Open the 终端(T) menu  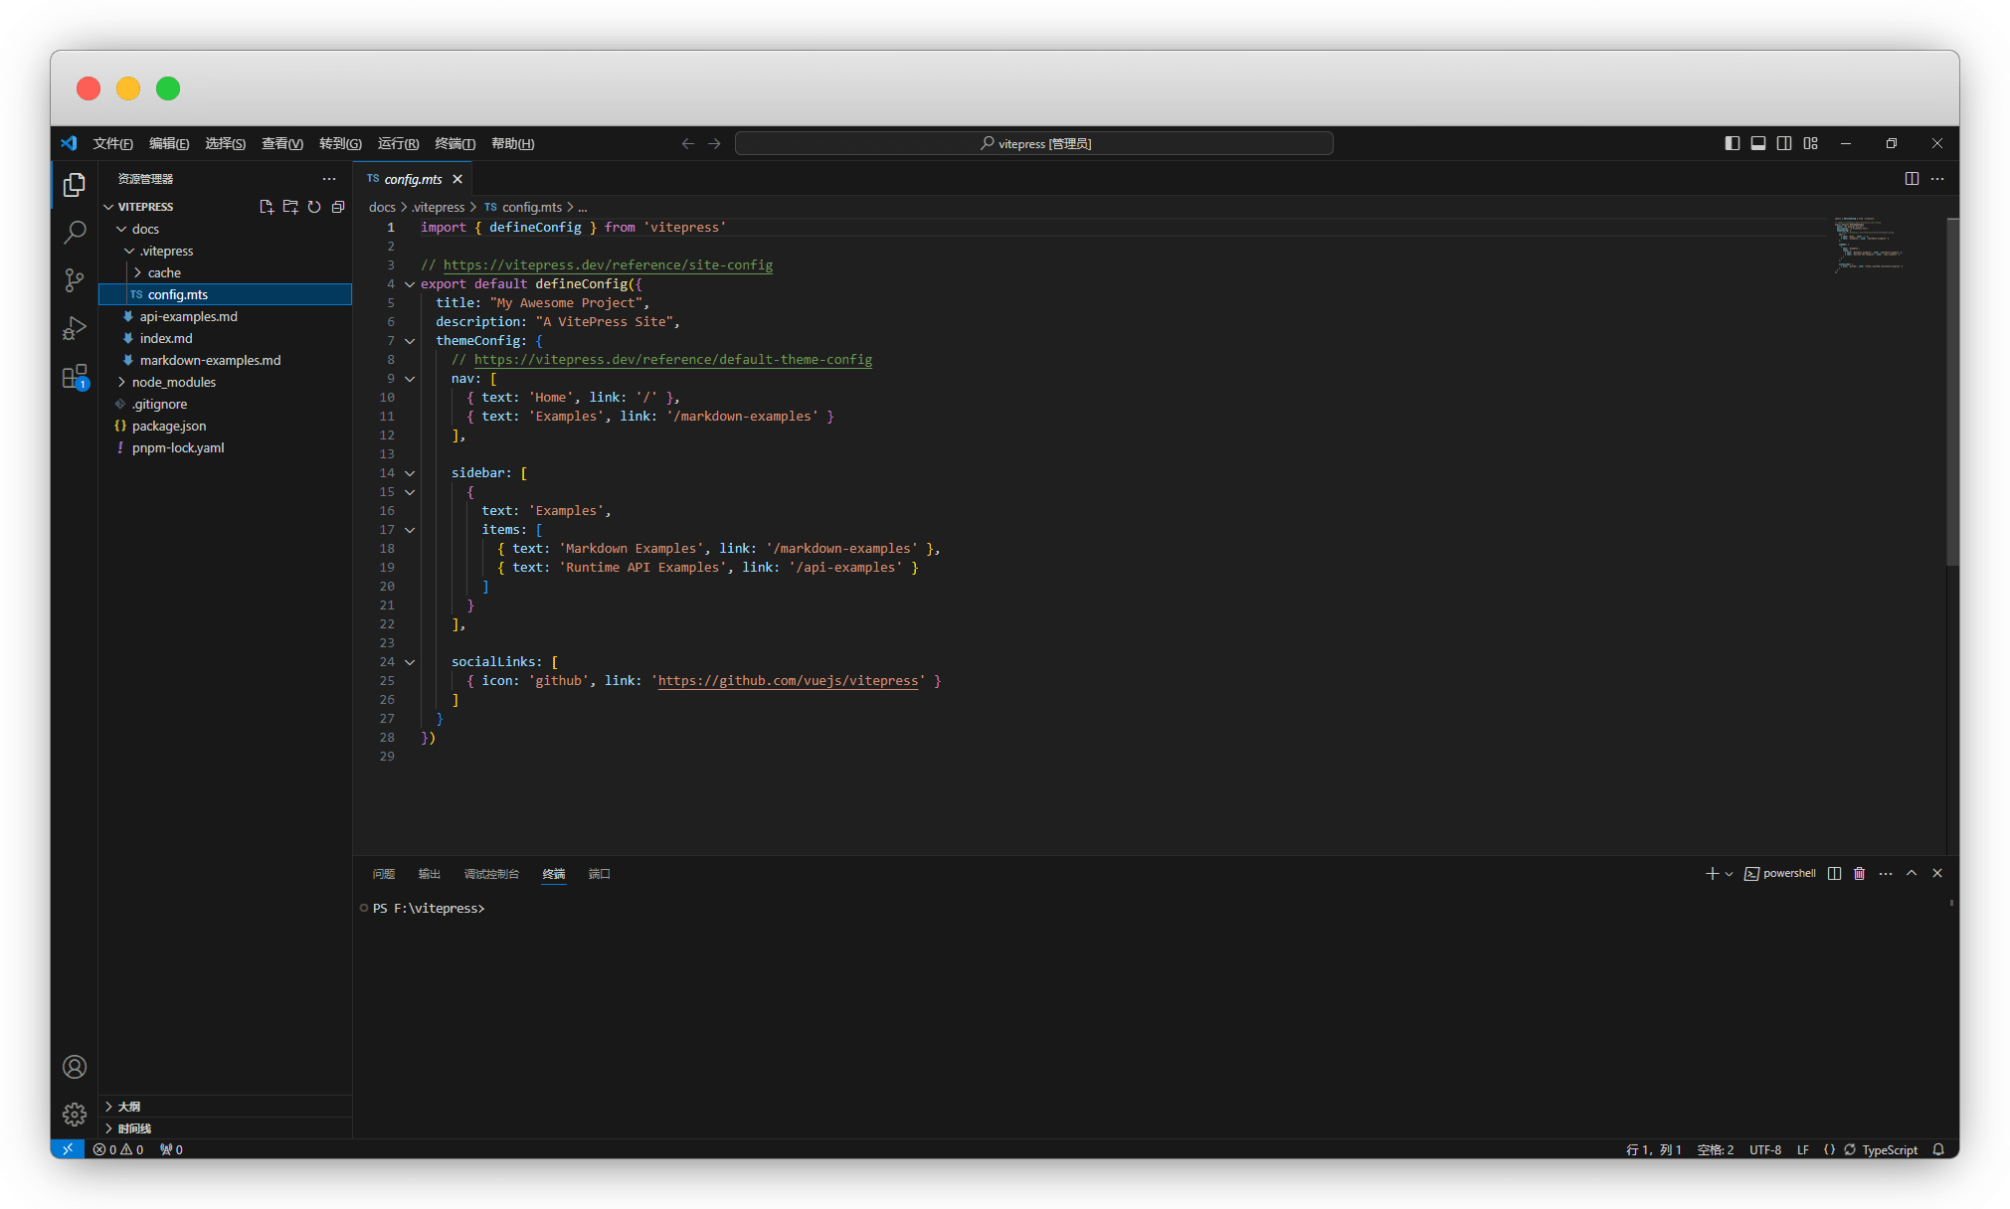pyautogui.click(x=455, y=143)
